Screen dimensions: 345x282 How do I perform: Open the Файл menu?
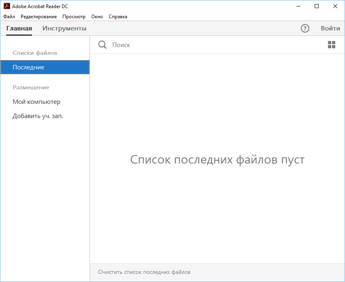9,17
